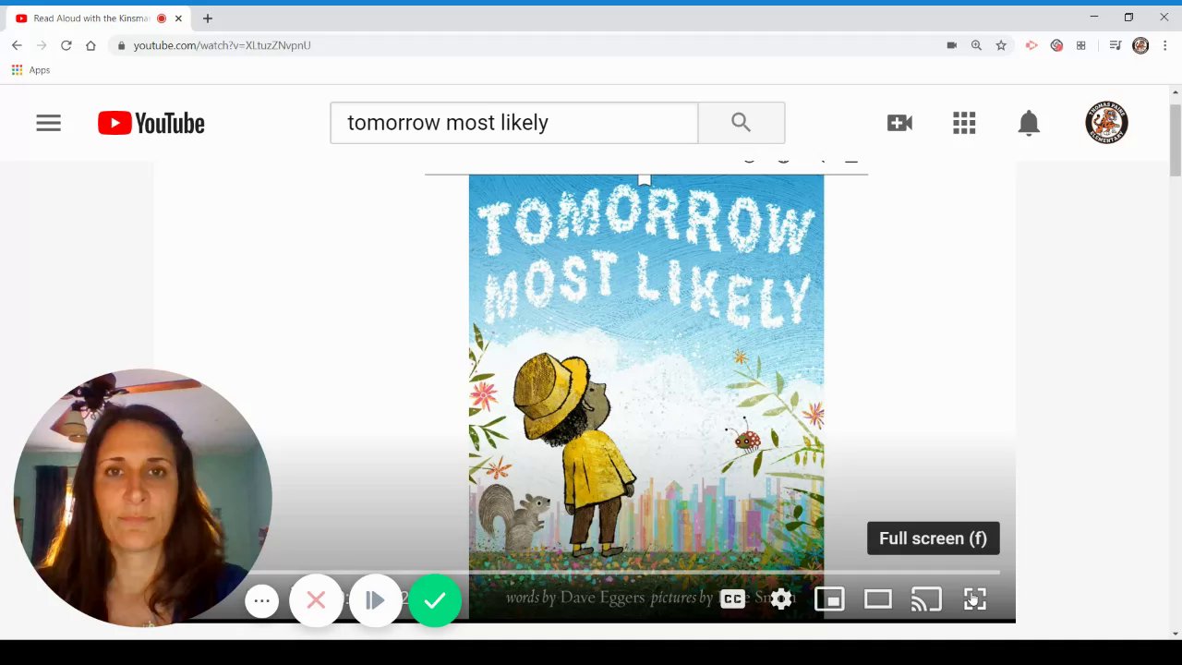Cancel recording with the red X

(x=316, y=600)
